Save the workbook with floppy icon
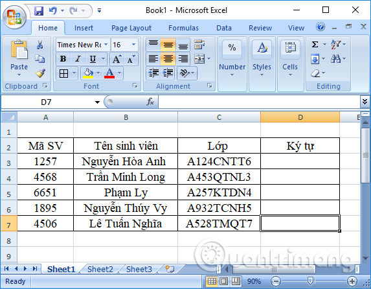 pos(39,11)
